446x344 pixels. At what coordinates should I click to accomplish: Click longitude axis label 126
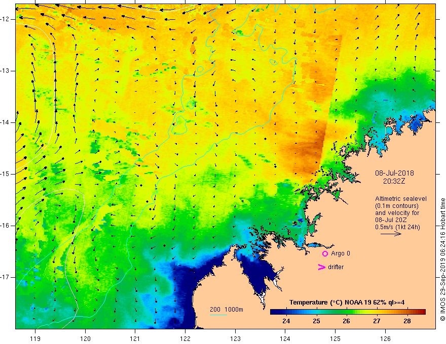click(x=385, y=338)
